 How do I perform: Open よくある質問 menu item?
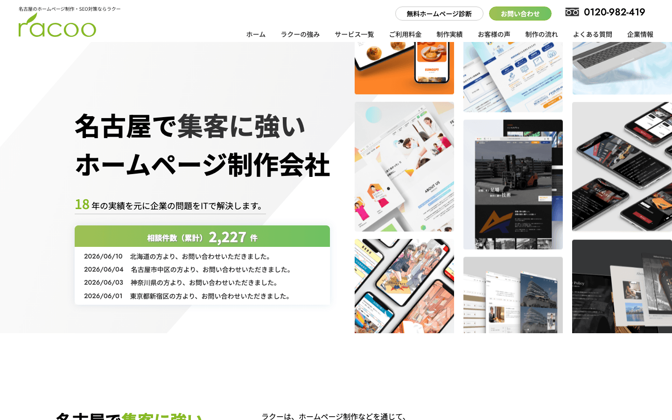pos(592,34)
